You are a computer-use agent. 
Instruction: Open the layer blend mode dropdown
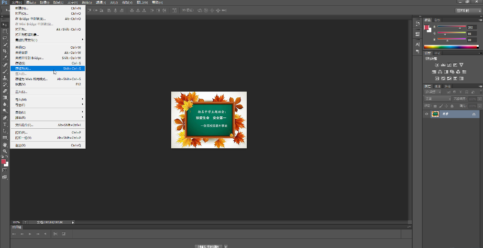point(438,99)
